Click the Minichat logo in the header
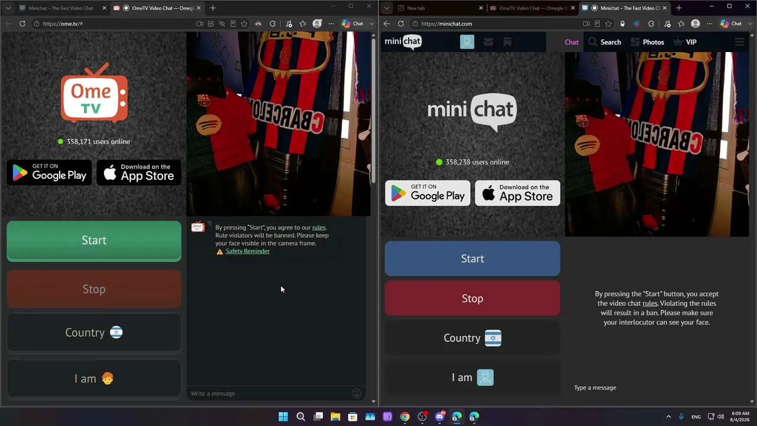Image resolution: width=757 pixels, height=426 pixels. click(403, 42)
